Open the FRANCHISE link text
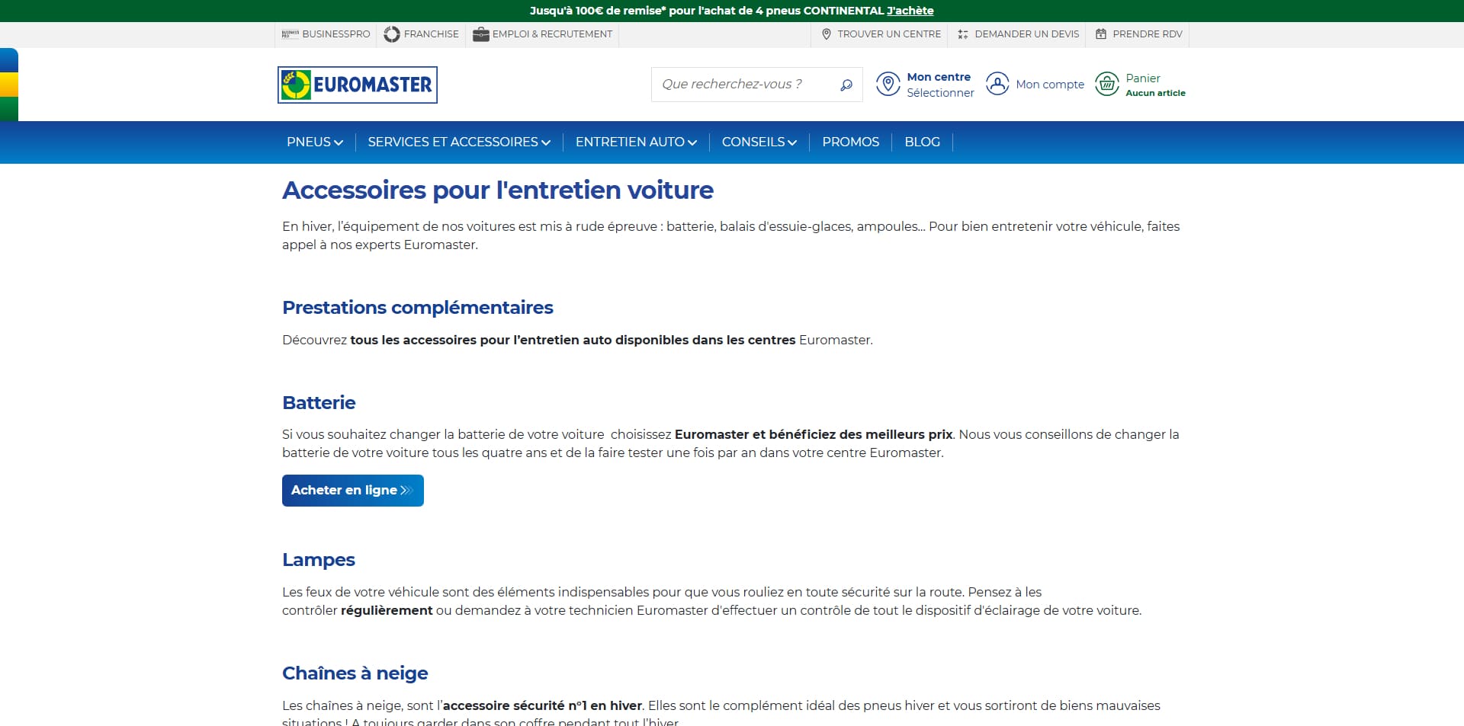 [432, 34]
